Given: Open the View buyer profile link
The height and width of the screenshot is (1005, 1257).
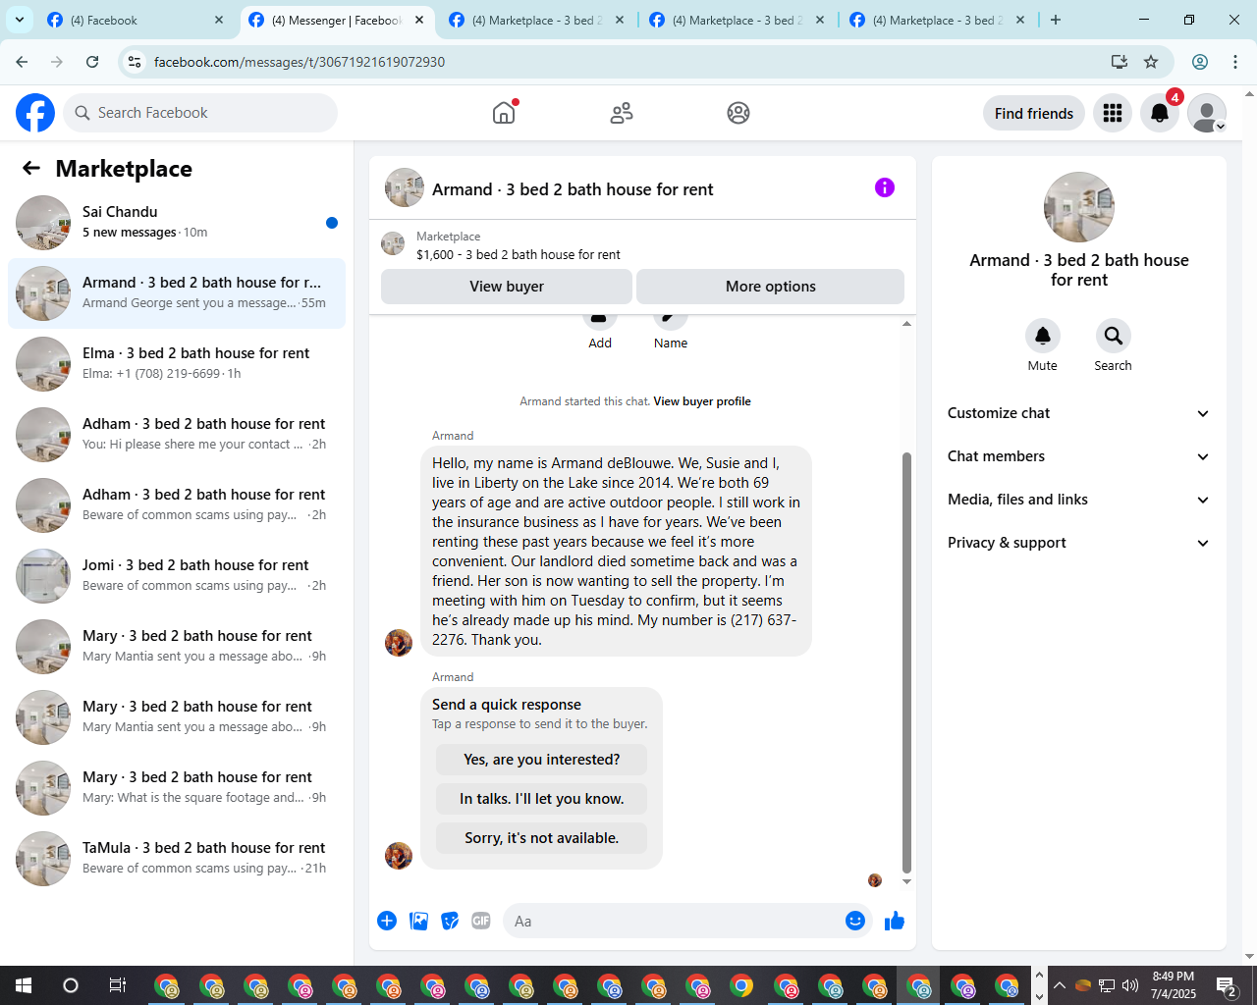Looking at the screenshot, I should pos(702,401).
